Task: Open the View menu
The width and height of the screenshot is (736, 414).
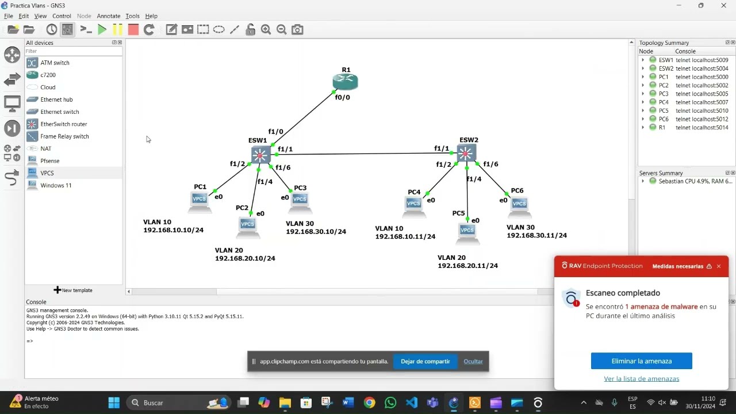Action: point(40,16)
